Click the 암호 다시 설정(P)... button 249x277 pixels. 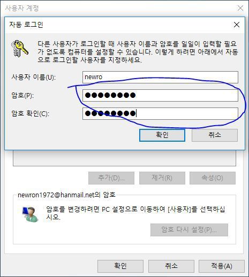189,230
